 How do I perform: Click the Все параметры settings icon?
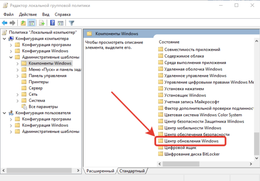(24, 107)
